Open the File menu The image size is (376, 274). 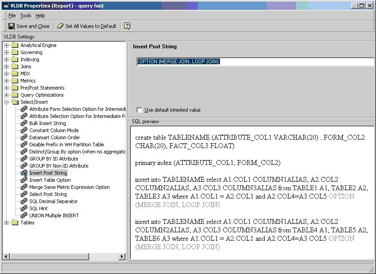[x=12, y=16]
